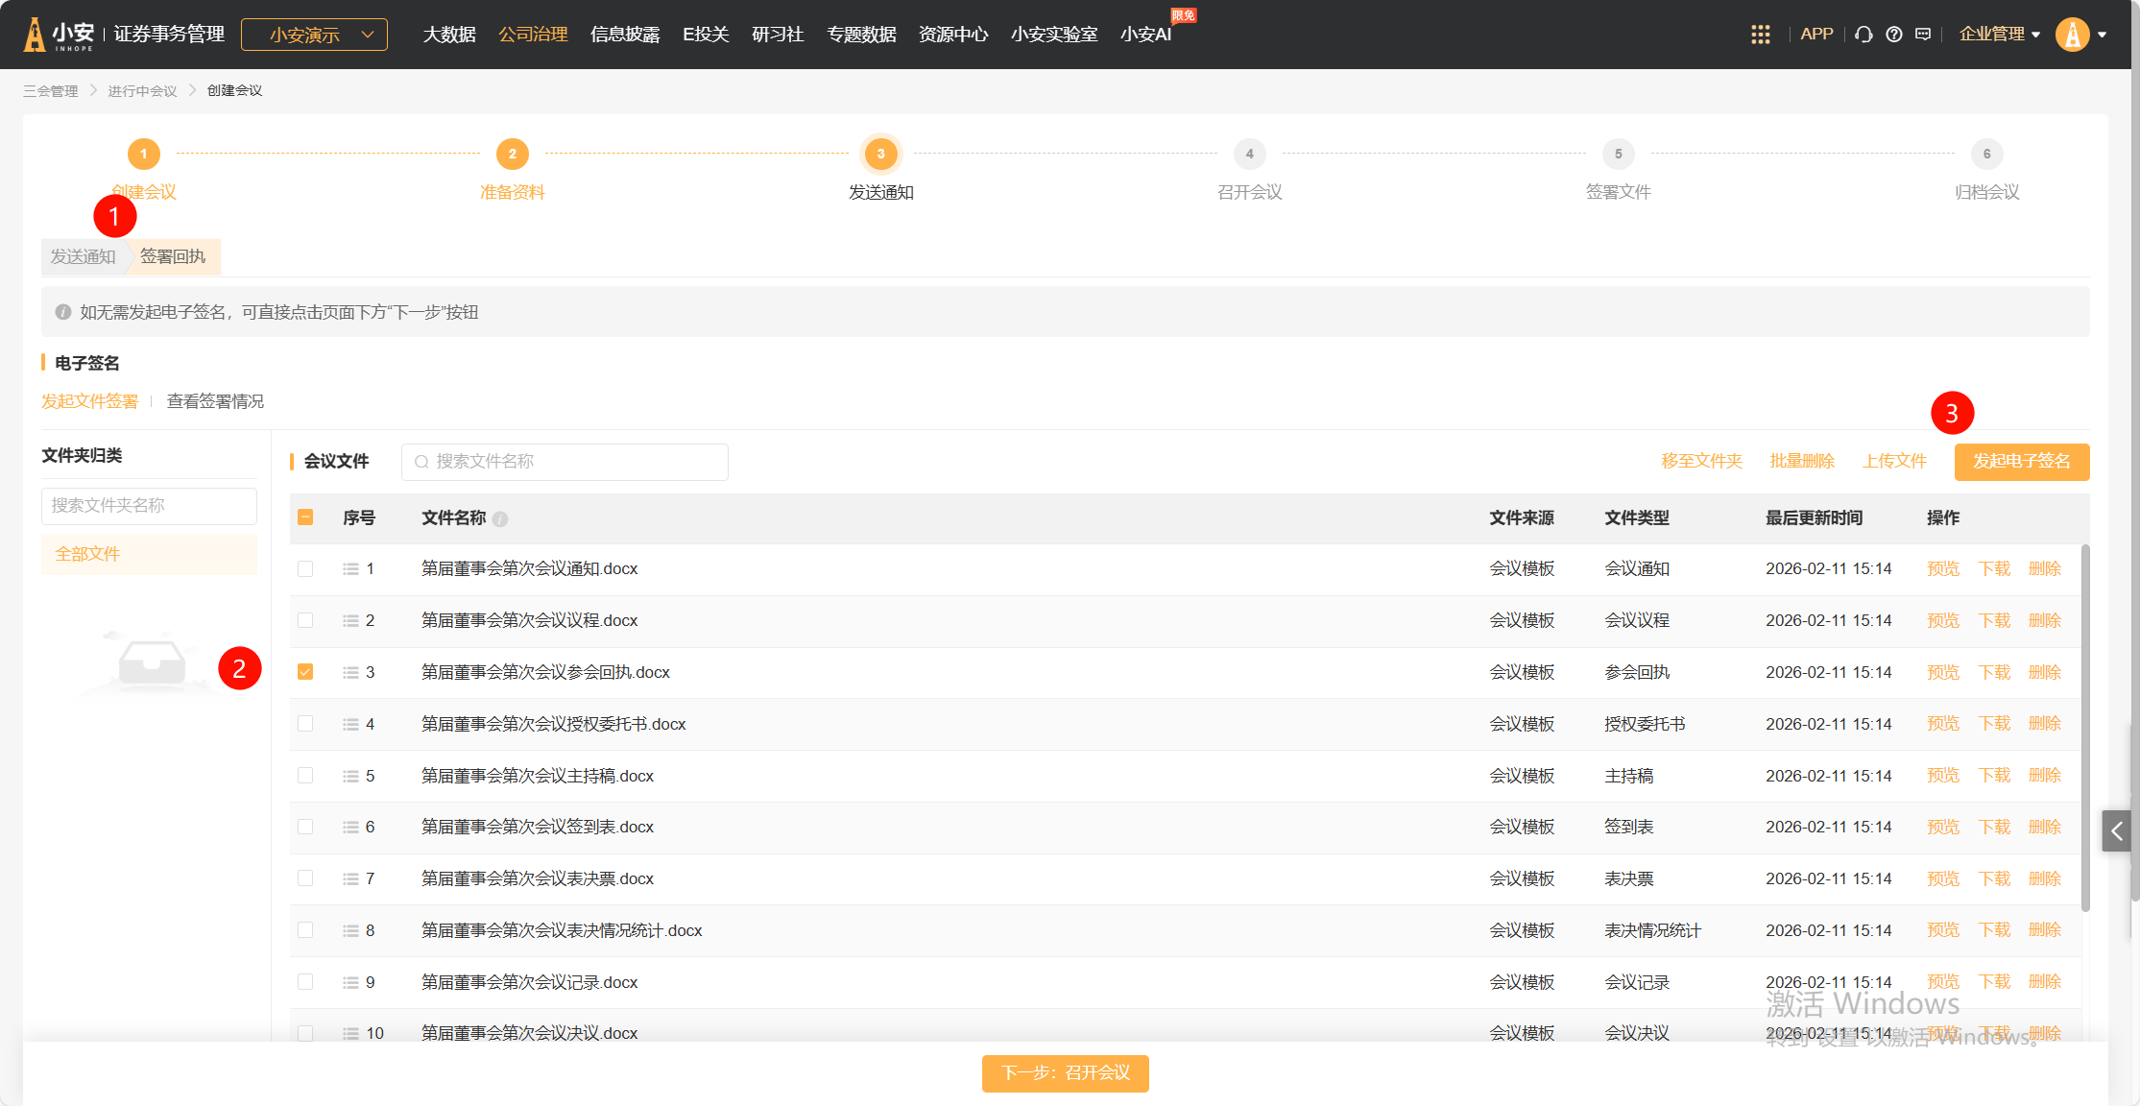Viewport: 2140px width, 1106px height.
Task: Open the nine-dot app grid icon
Action: (x=1760, y=35)
